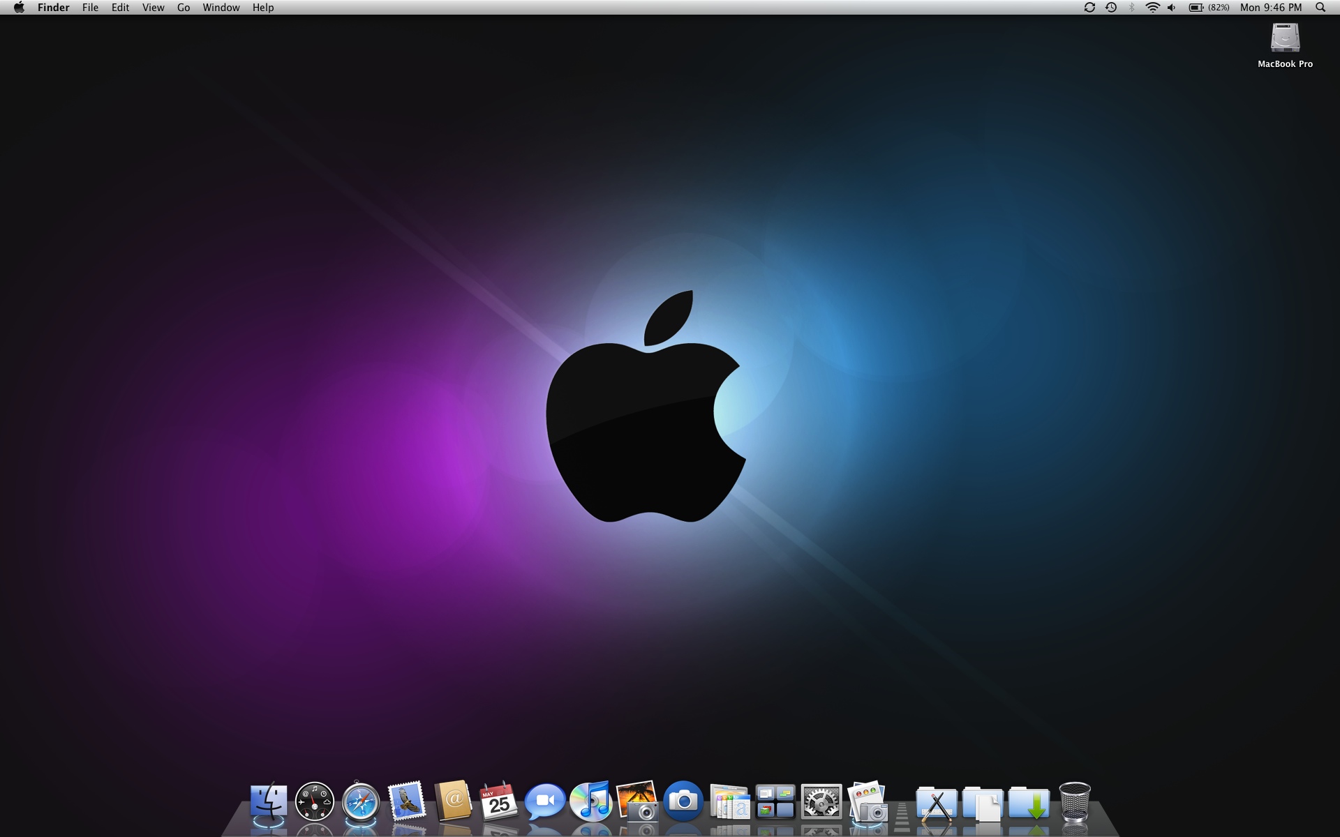Click the Sync status menu icon

coord(1089,8)
